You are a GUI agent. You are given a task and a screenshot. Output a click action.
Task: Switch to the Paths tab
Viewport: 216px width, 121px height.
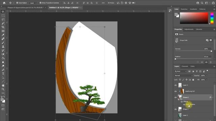[x=192, y=67]
